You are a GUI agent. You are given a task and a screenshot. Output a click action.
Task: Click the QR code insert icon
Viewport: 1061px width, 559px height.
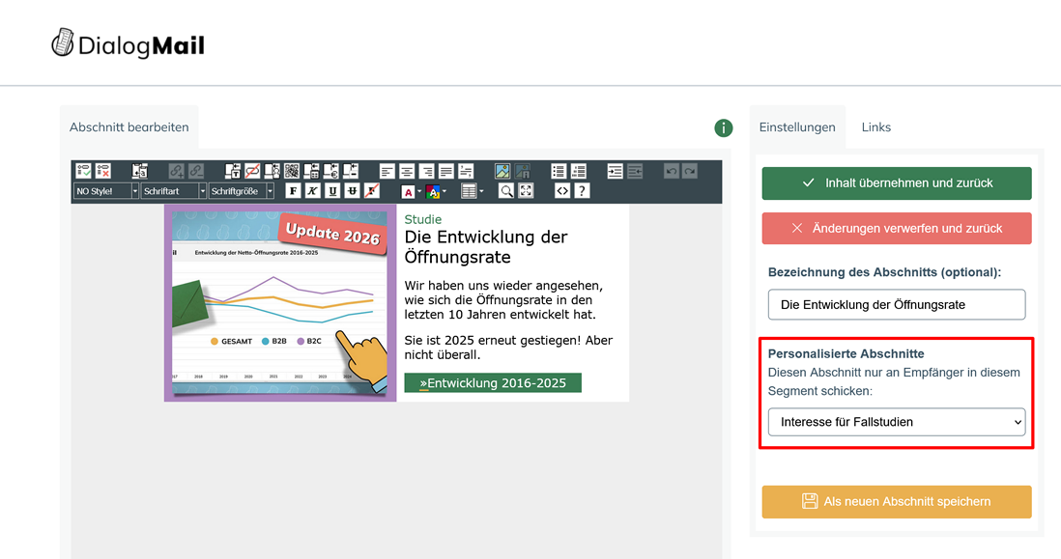pos(292,172)
